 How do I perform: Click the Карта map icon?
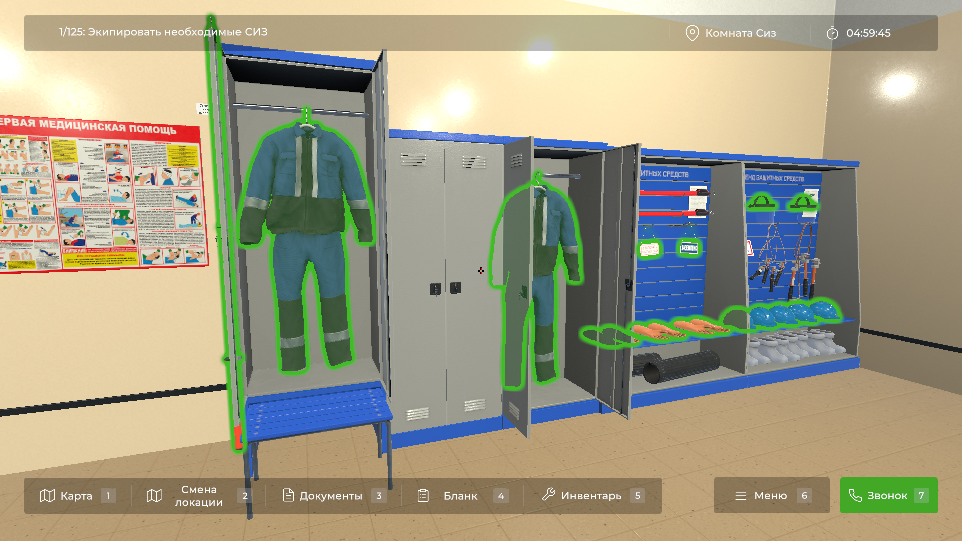point(47,496)
